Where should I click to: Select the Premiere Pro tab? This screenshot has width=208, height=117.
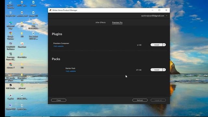pos(117,22)
